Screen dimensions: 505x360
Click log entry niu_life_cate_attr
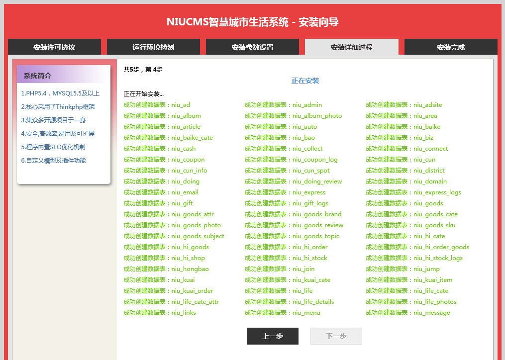tap(171, 302)
